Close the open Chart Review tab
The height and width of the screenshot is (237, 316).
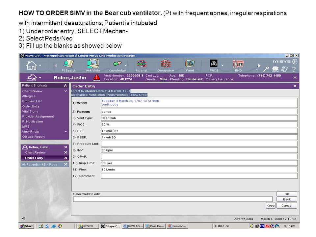click(66, 152)
